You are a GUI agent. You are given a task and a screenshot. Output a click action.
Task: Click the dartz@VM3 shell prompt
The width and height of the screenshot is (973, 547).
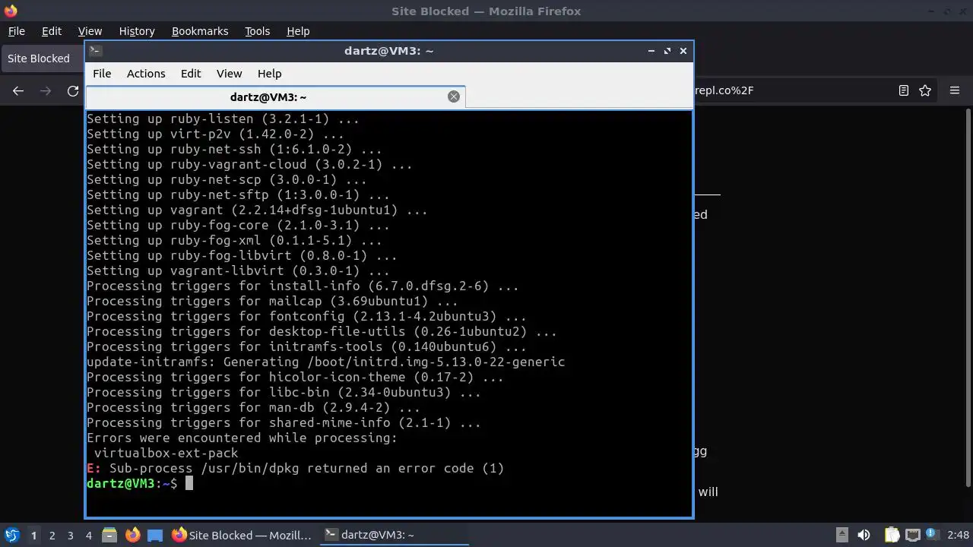[x=132, y=483]
